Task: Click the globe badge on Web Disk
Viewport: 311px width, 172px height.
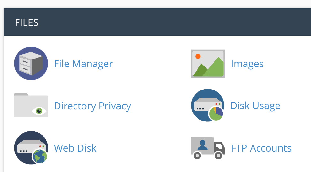Action: tap(40, 156)
